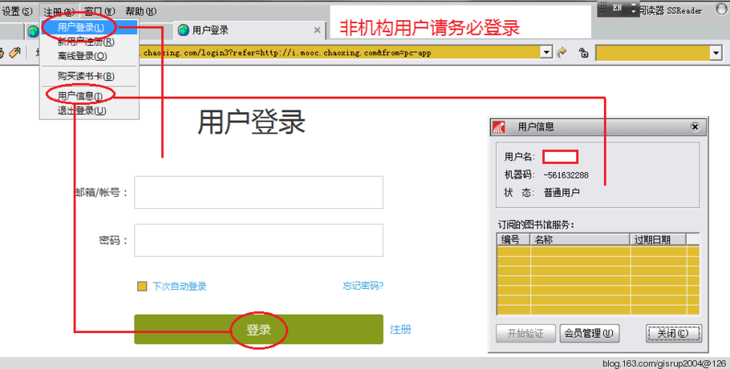This screenshot has height=369, width=730.
Task: Click the 邮箱/帐号 input field
Action: [259, 192]
